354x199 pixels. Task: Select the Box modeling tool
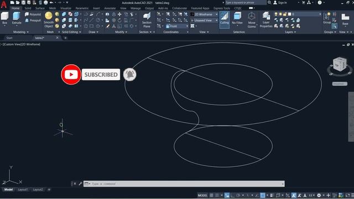point(4,18)
